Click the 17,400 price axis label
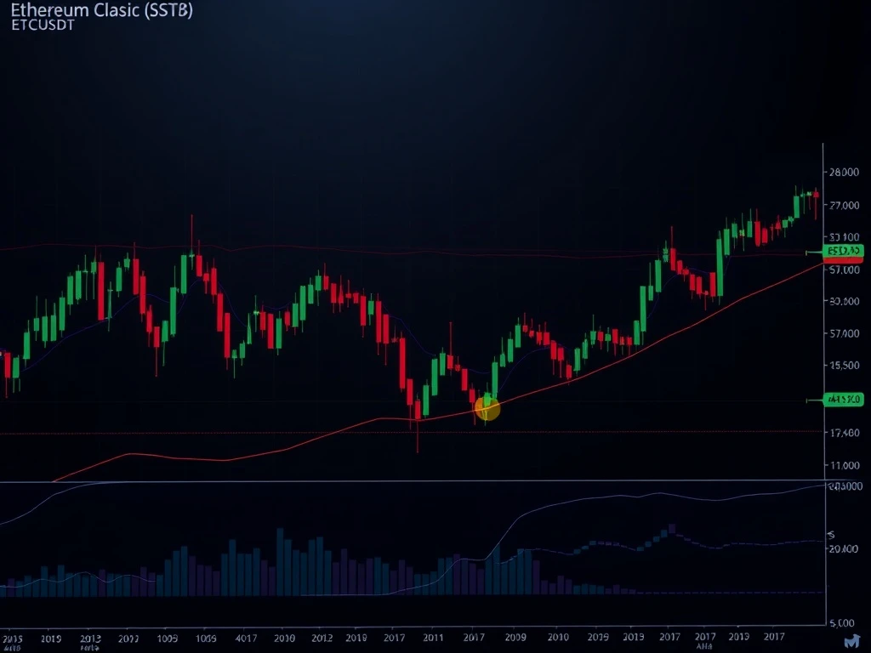The height and width of the screenshot is (653, 871). pos(845,432)
